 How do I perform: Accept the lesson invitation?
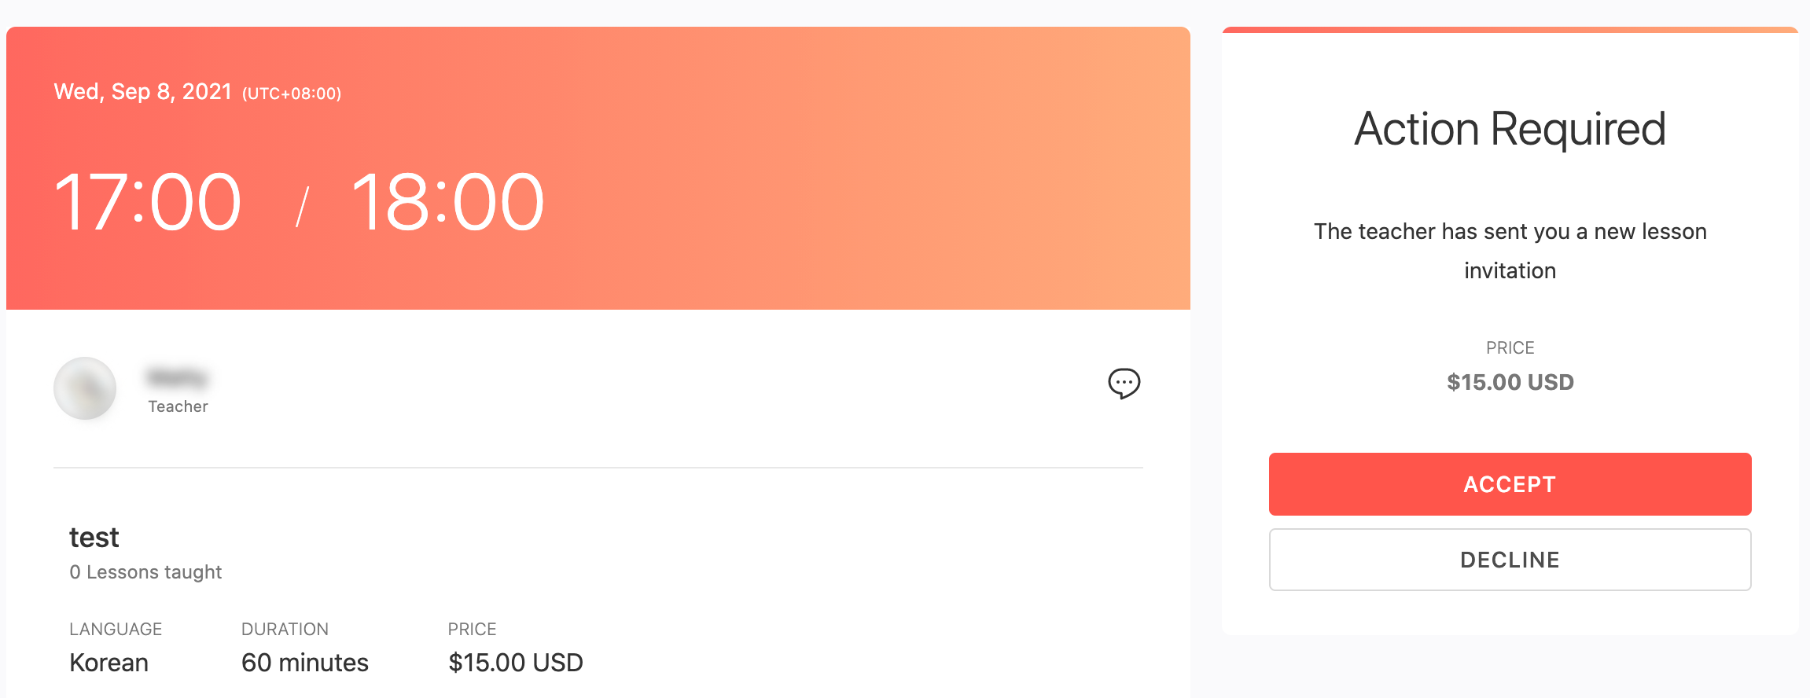[x=1510, y=484]
